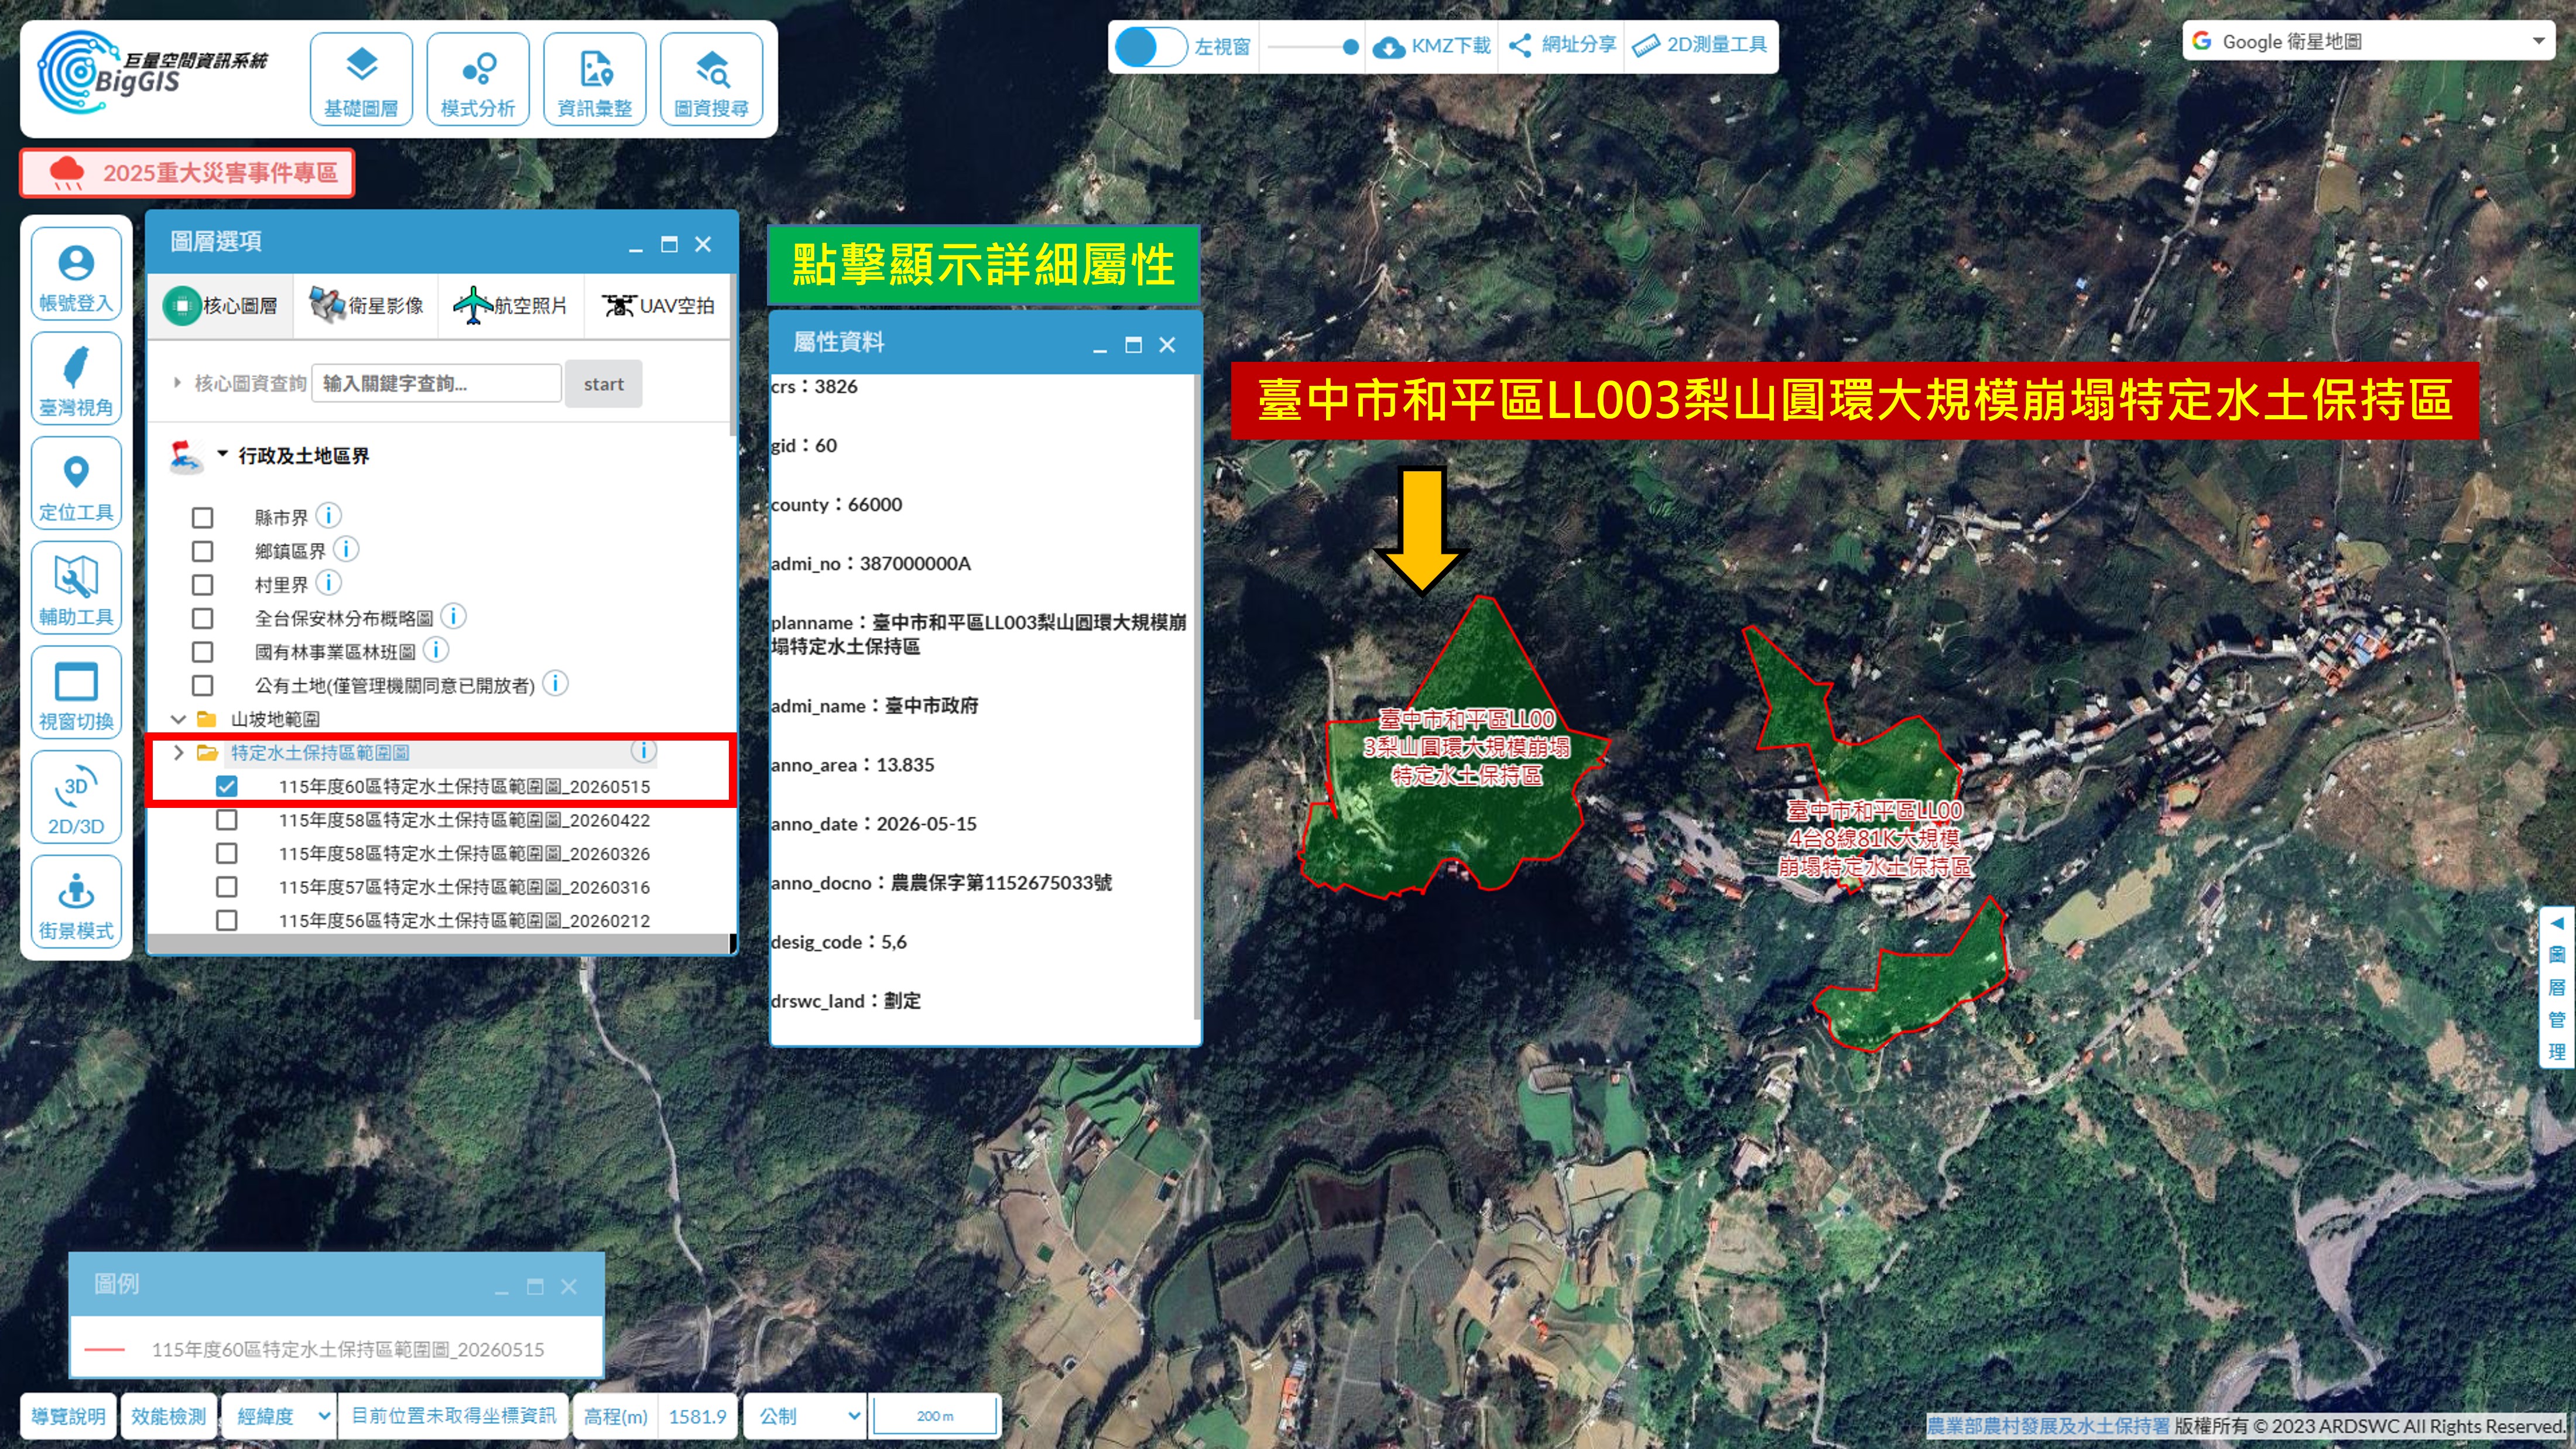Click the 行政及土地區界 category icon

coord(186,456)
